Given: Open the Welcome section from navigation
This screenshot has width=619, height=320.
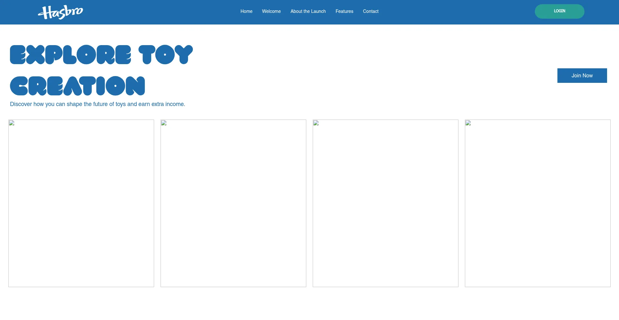Looking at the screenshot, I should point(271,11).
